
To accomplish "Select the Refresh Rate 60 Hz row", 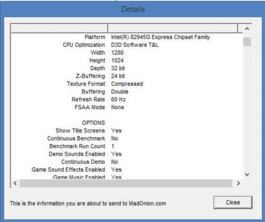I will pyautogui.click(x=127, y=100).
